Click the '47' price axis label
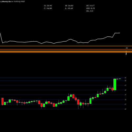 point(125,85)
